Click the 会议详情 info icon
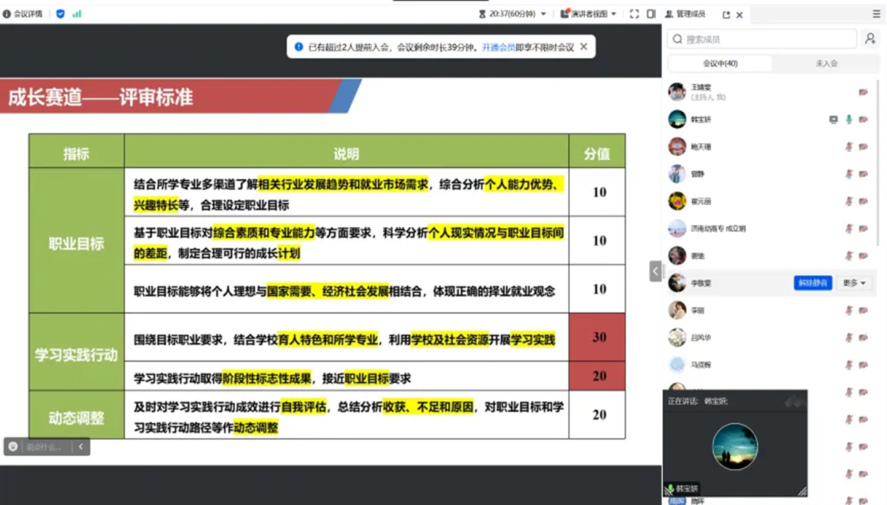Image resolution: width=887 pixels, height=505 pixels. [7, 14]
